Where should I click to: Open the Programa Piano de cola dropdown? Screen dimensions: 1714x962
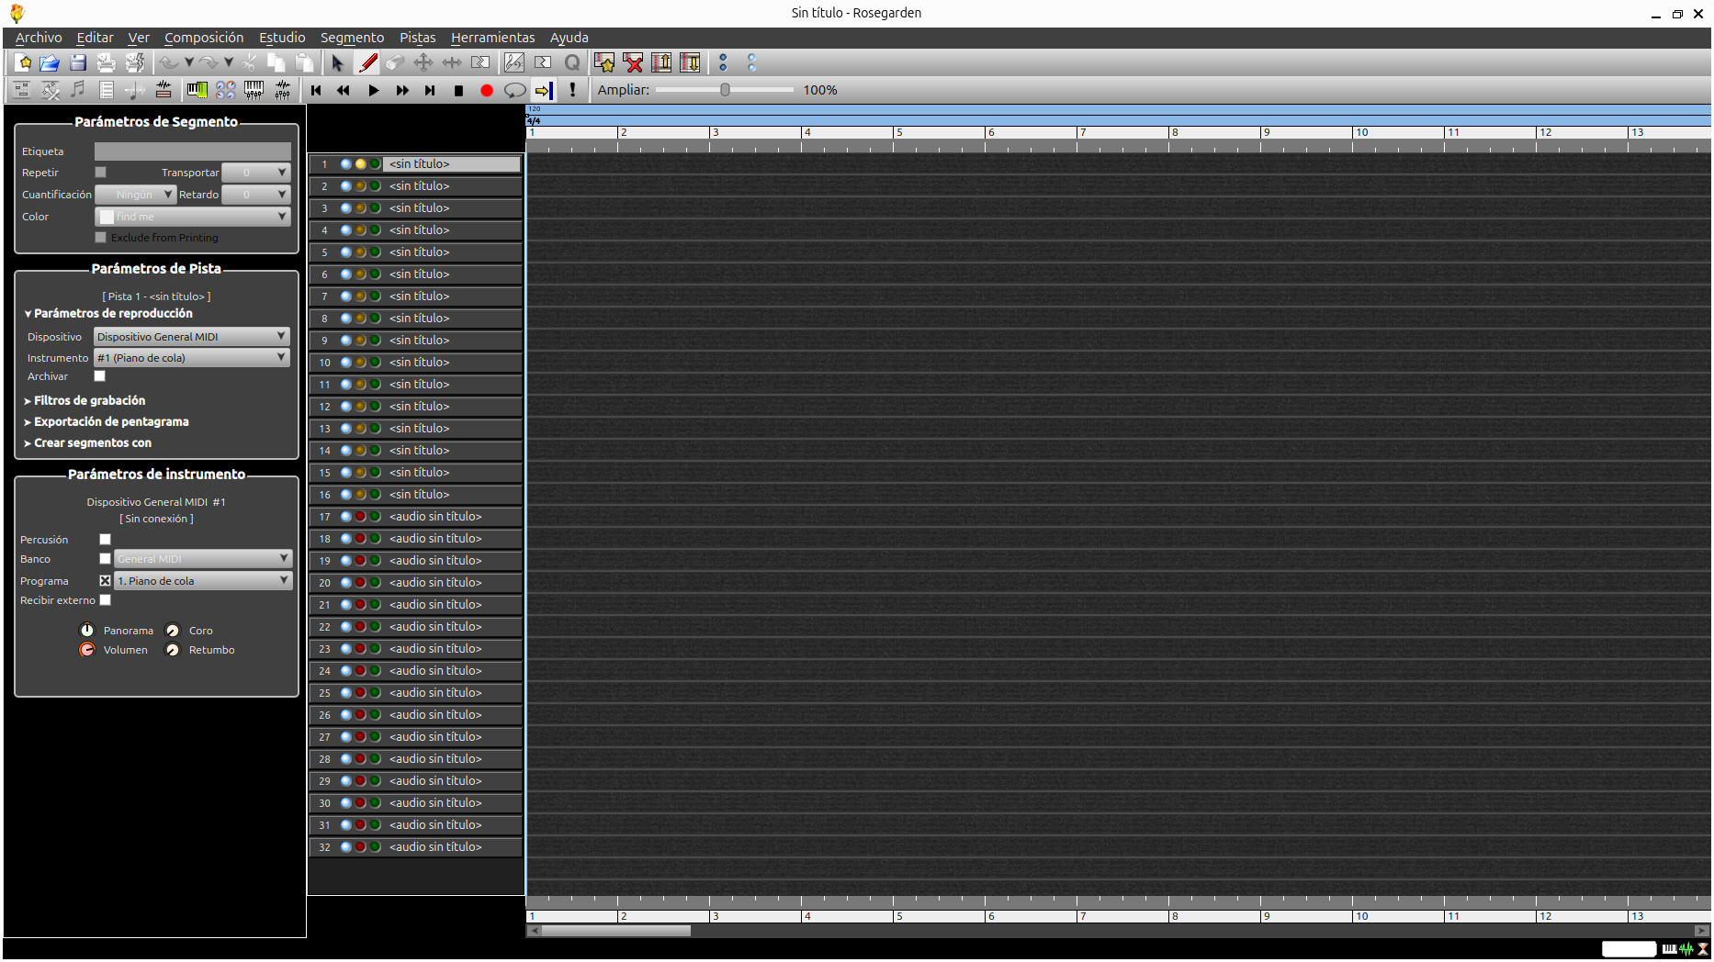coord(203,581)
